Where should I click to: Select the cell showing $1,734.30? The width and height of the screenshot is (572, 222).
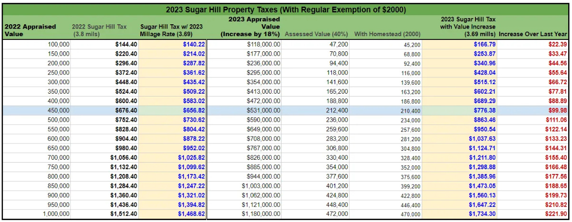460,214
